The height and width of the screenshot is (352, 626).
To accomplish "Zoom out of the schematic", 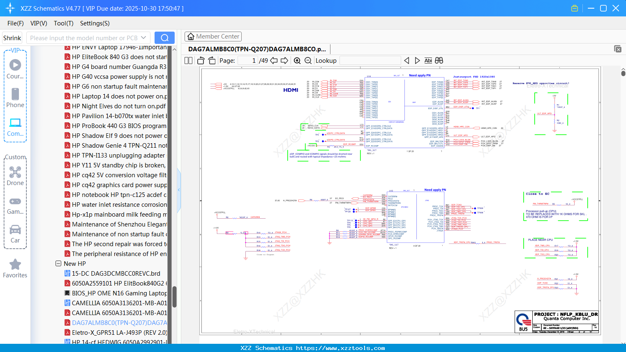I will pyautogui.click(x=308, y=61).
